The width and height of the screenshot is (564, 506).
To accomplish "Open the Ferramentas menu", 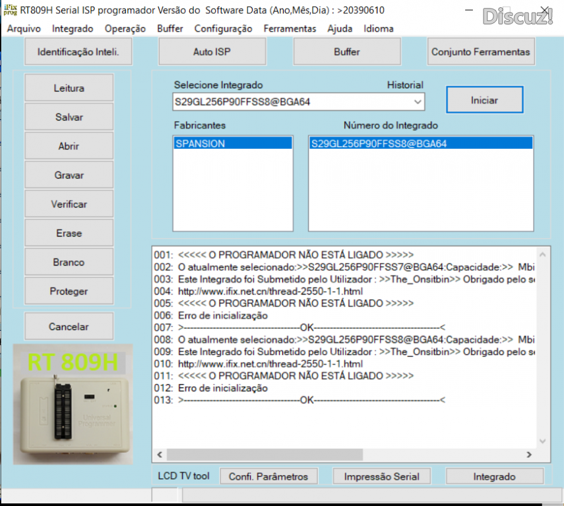I will [x=290, y=28].
